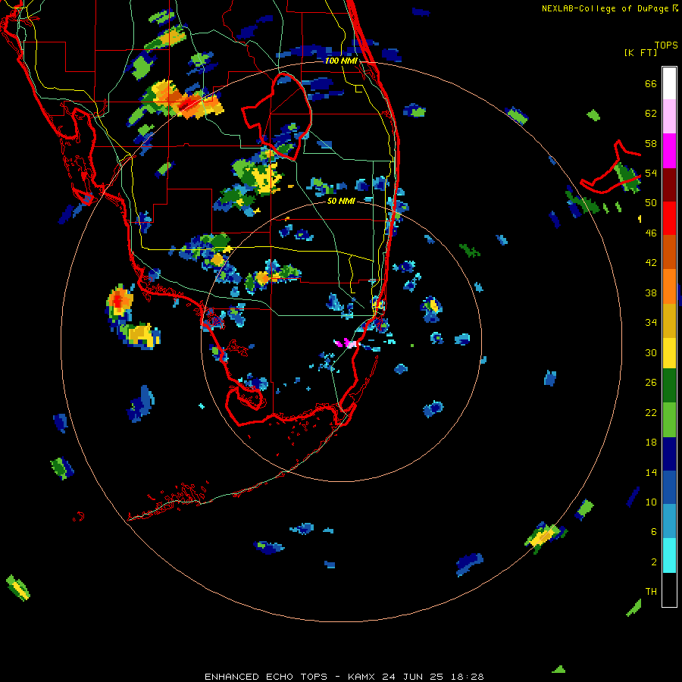Click the dark green legend swatch
Screen dimensions: 682x682
coord(669,386)
